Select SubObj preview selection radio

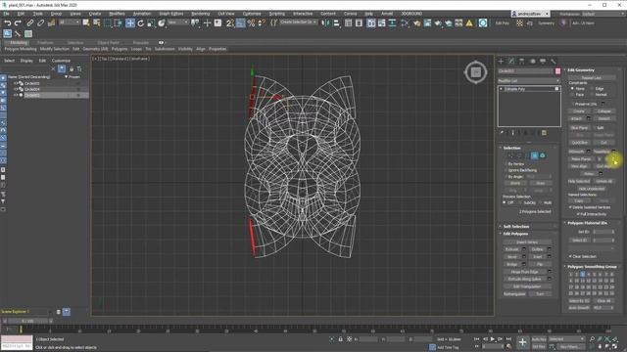click(x=520, y=202)
